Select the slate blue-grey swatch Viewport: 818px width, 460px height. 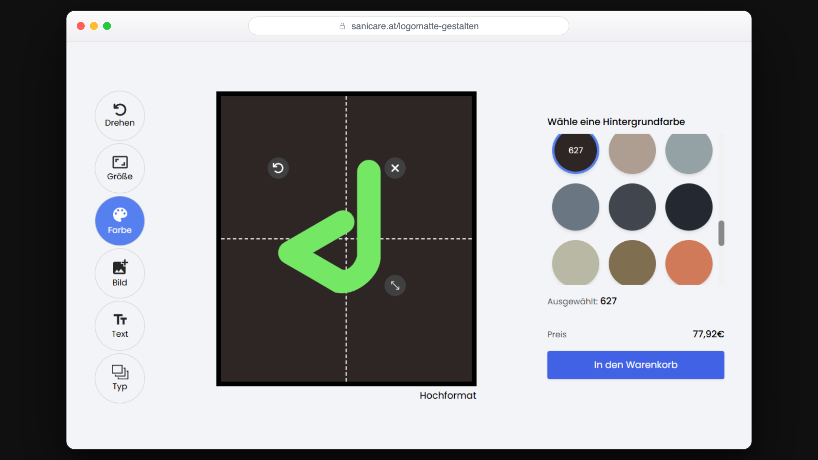(576, 207)
